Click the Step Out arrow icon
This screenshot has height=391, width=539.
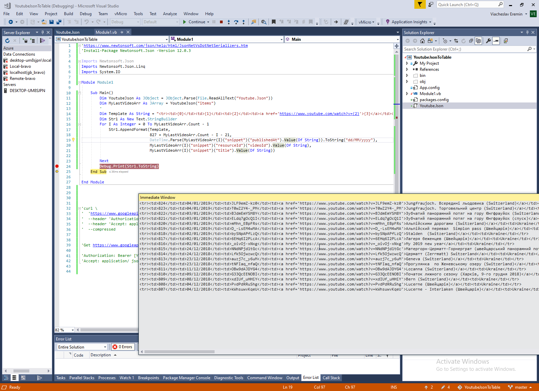pyautogui.click(x=244, y=22)
